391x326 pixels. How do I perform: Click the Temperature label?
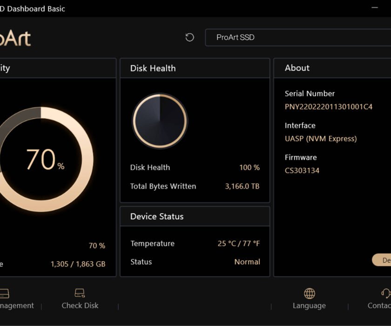pyautogui.click(x=152, y=244)
